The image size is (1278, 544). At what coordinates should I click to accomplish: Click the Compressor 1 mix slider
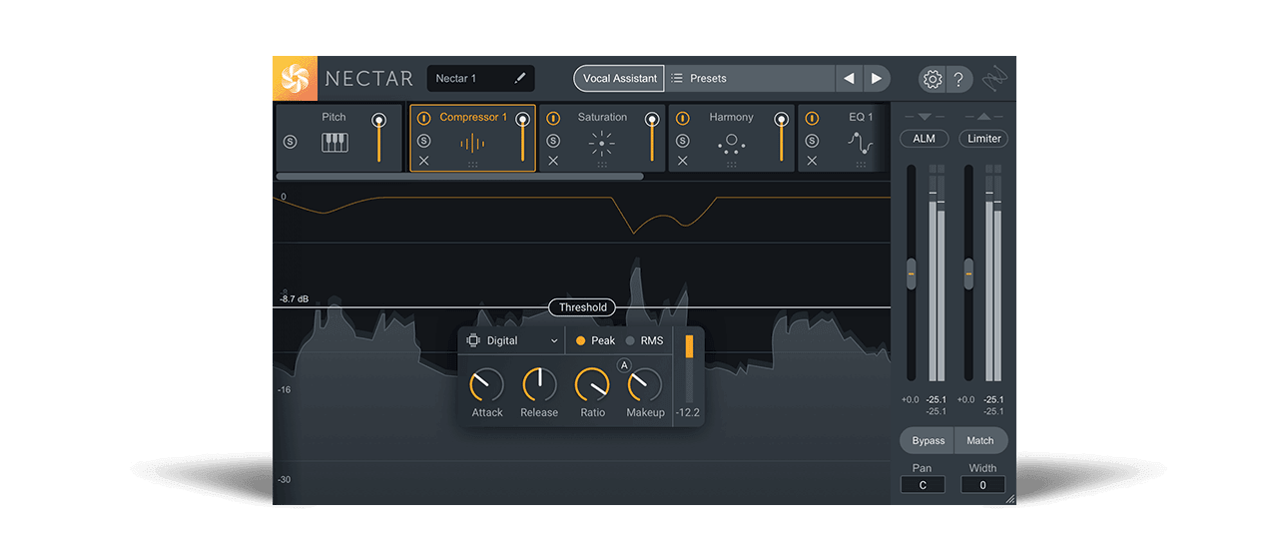point(522,138)
